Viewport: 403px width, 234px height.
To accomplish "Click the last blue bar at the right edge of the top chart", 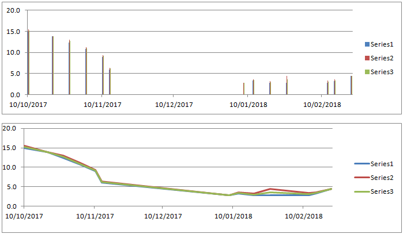I will 351,85.
